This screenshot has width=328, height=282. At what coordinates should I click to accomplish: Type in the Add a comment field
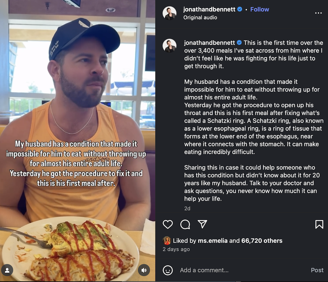click(x=238, y=270)
